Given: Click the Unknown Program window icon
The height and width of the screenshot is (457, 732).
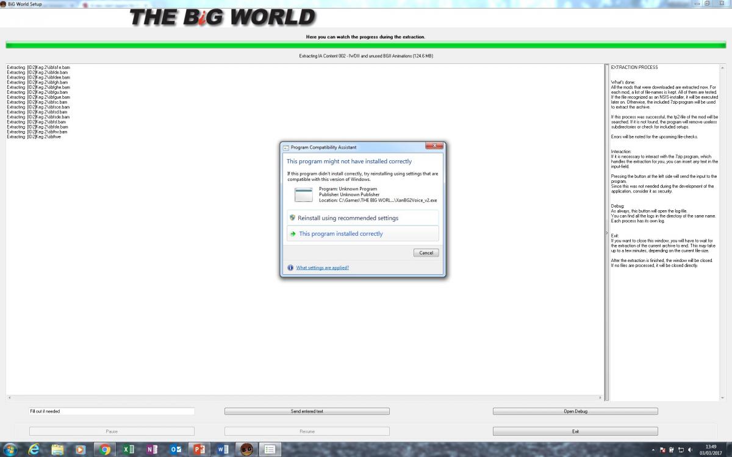Looking at the screenshot, I should tap(303, 194).
